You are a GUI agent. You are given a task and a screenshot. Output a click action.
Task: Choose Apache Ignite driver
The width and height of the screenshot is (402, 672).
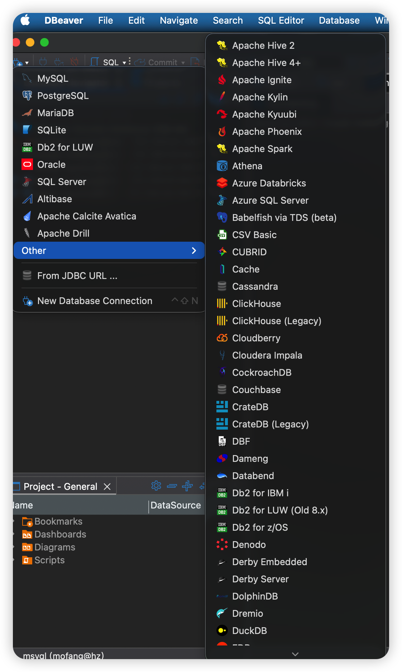296,80
